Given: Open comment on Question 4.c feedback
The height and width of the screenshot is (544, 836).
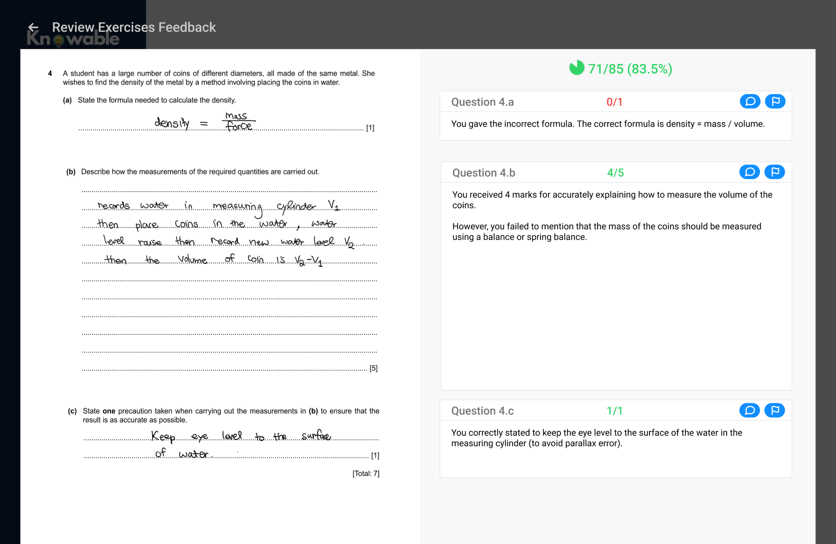Looking at the screenshot, I should coord(749,410).
